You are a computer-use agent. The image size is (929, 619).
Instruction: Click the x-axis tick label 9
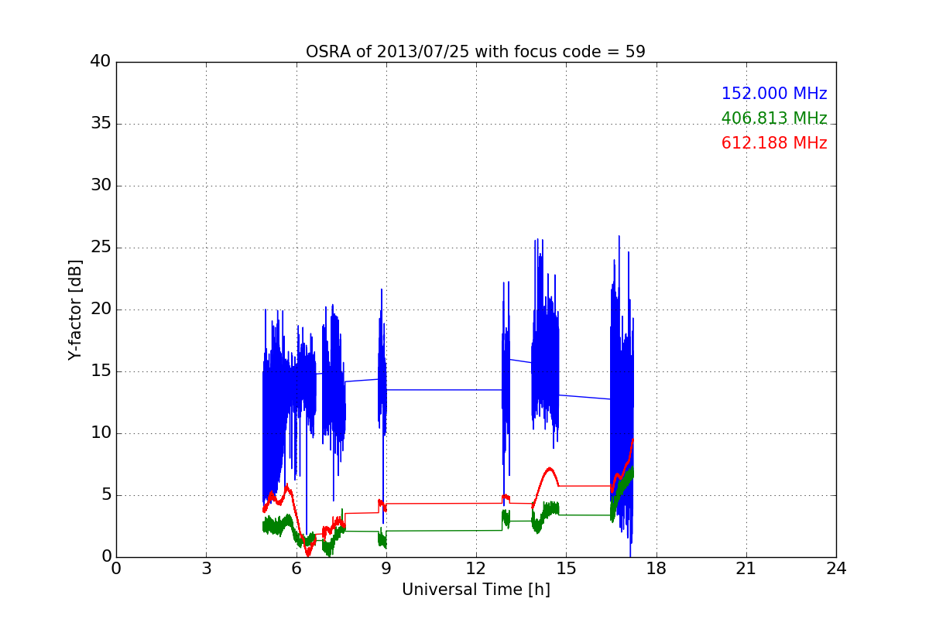tap(386, 569)
